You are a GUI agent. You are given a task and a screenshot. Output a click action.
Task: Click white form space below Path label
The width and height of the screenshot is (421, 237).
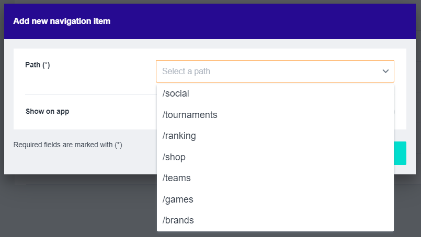(x=84, y=81)
